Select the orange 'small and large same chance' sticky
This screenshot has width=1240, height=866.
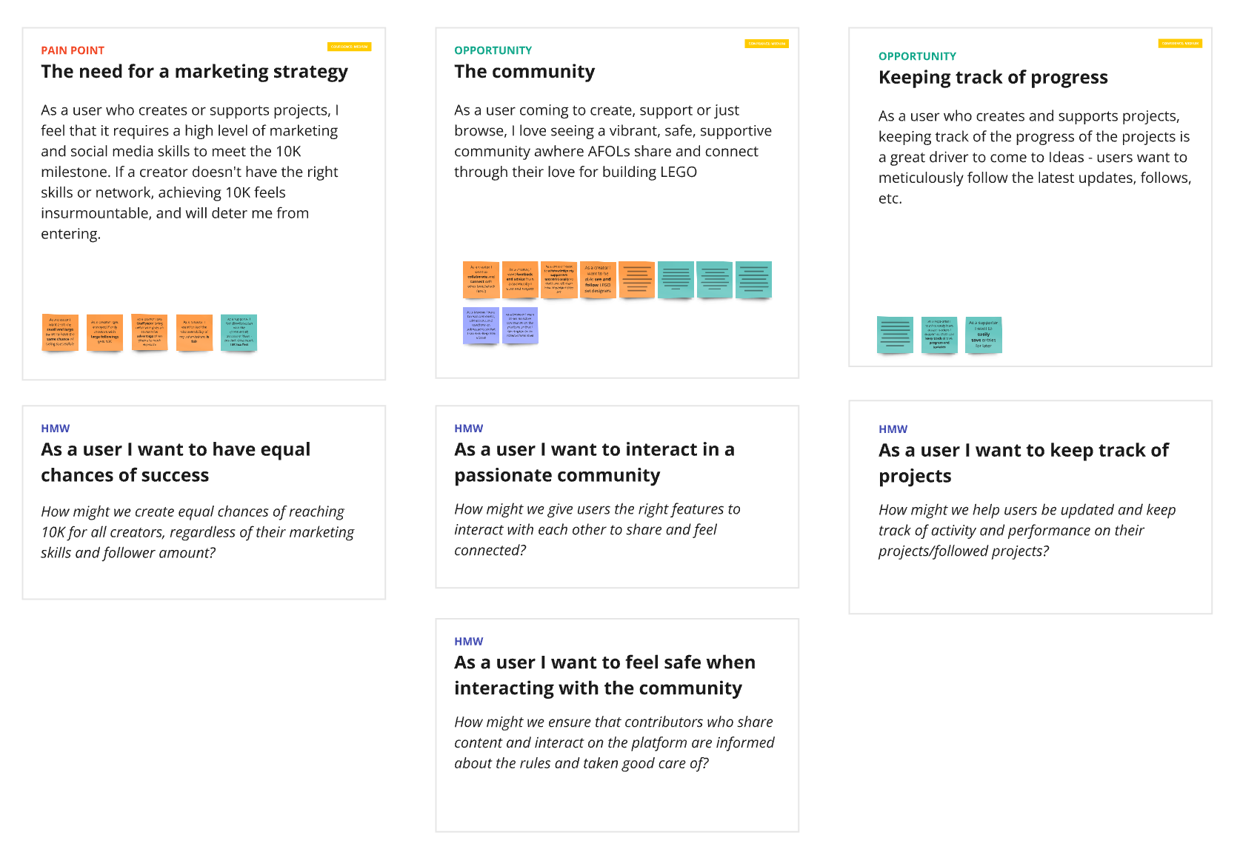pyautogui.click(x=60, y=332)
